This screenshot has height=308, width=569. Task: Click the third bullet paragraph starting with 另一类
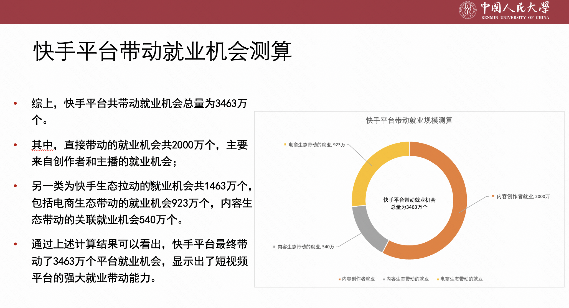point(141,203)
